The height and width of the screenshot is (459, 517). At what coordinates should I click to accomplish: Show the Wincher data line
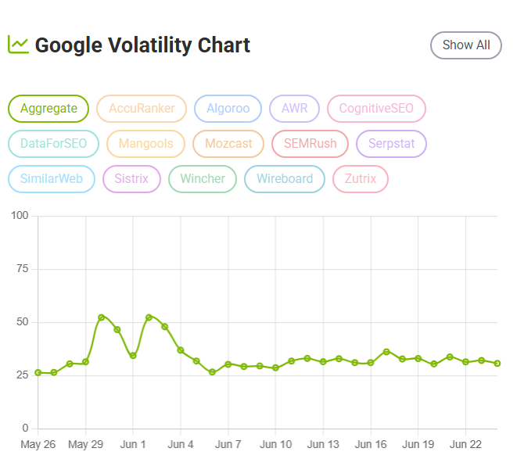pos(203,179)
